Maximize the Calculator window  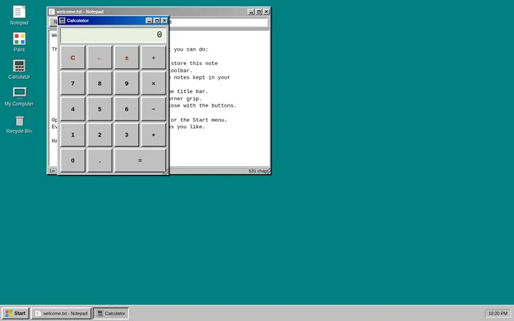[x=157, y=21]
